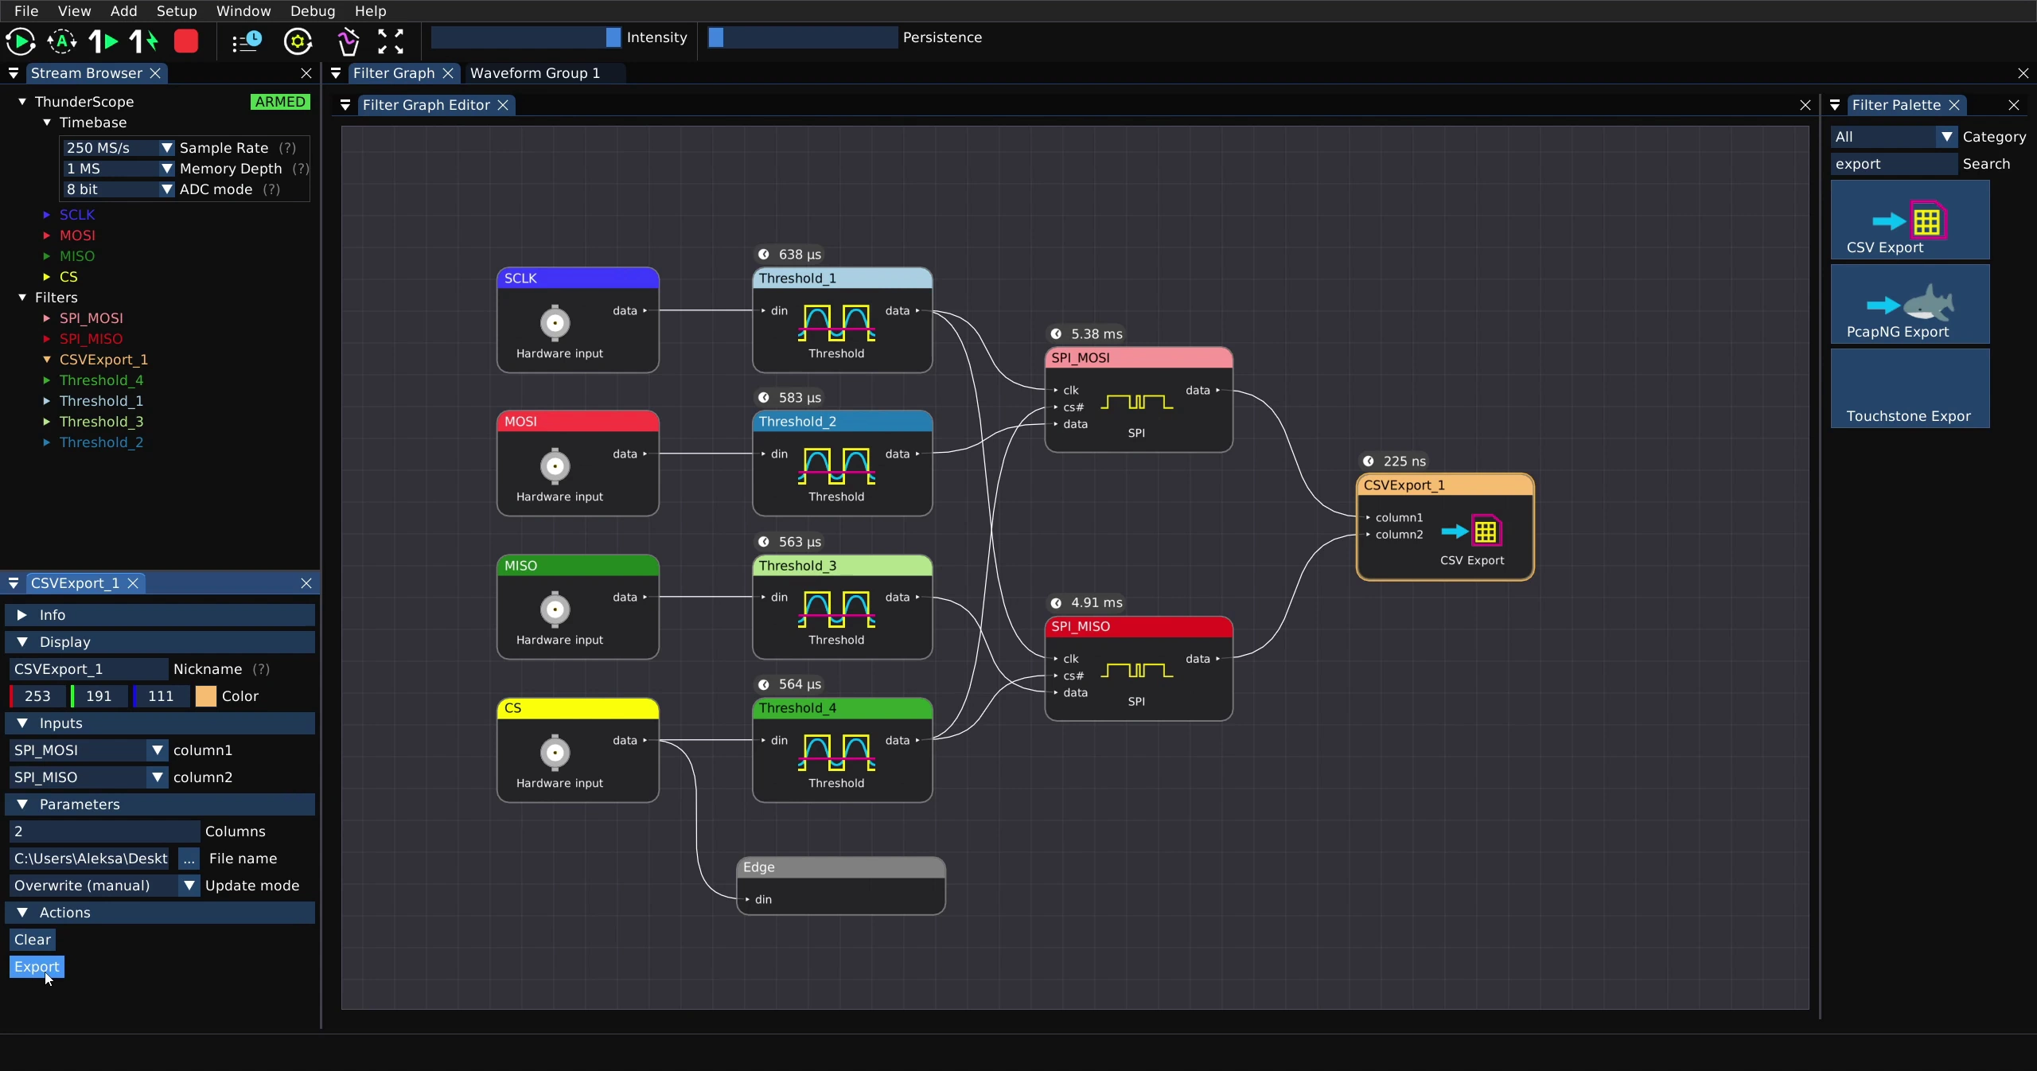Screen dimensions: 2037x1071
Task: Force single trigger with lightning icon
Action: tap(145, 41)
